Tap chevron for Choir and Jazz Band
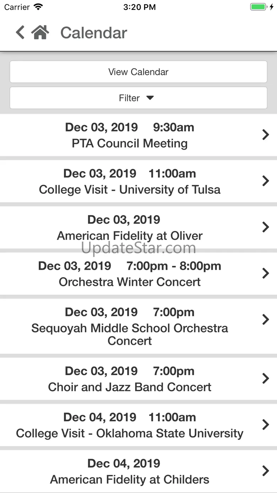 (265, 379)
